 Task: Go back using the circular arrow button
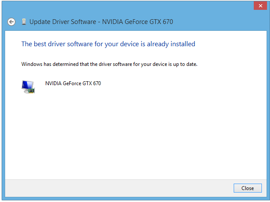(12, 22)
